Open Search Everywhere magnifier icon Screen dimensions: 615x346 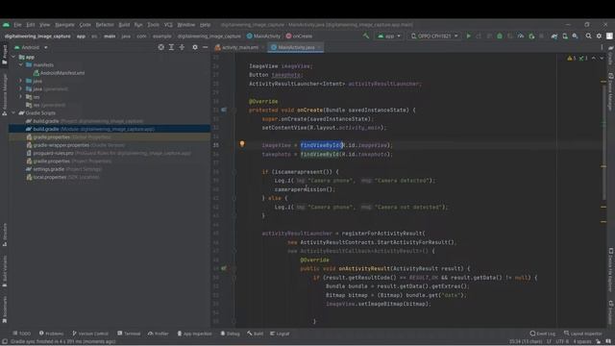click(588, 37)
